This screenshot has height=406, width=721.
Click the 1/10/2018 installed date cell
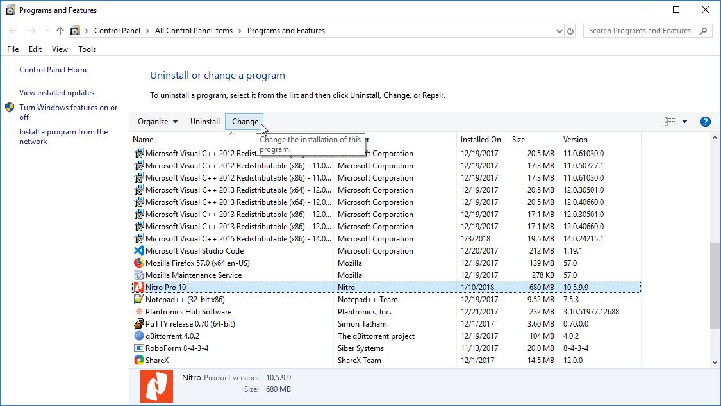[477, 288]
